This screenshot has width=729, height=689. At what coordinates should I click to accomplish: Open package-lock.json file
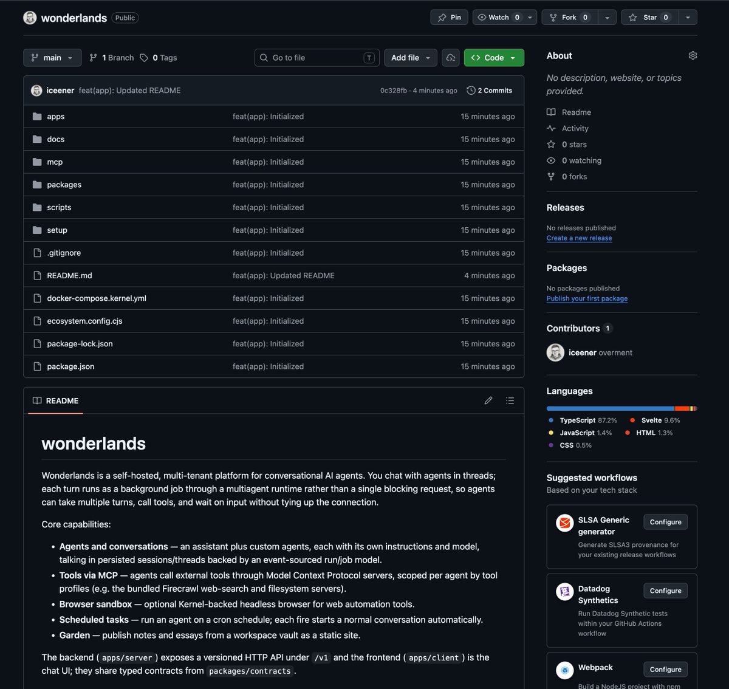(80, 344)
